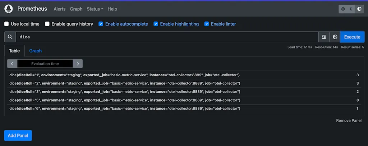The width and height of the screenshot is (368, 146).
Task: Step evaluation time backward
Action: point(12,64)
